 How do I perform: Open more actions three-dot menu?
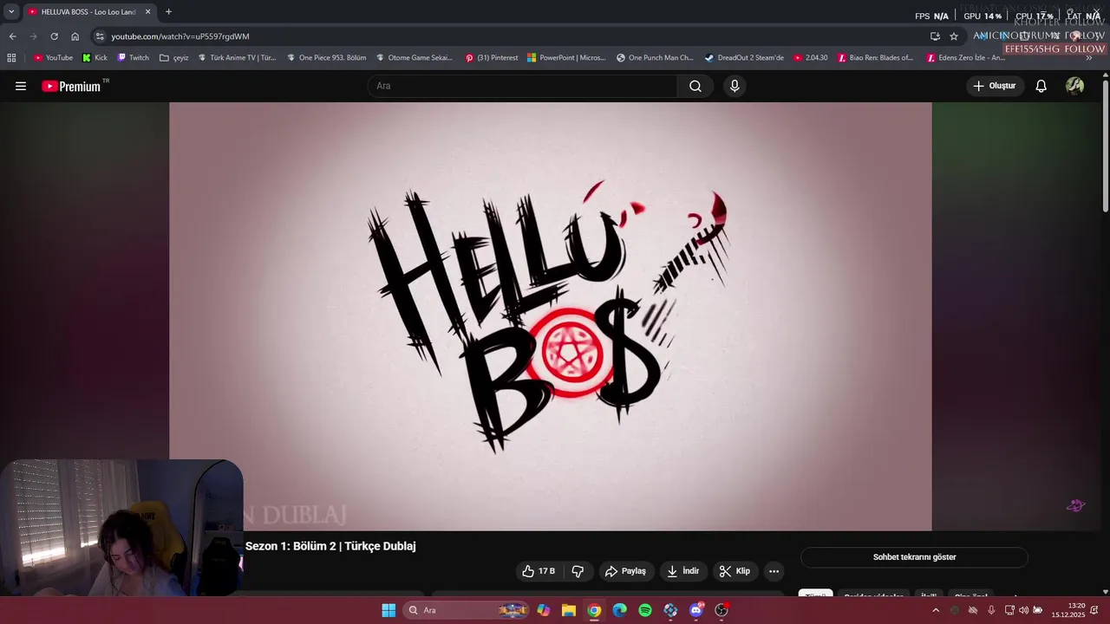[x=774, y=571]
